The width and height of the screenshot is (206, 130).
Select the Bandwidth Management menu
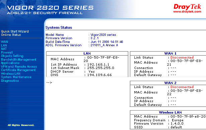point(19,60)
